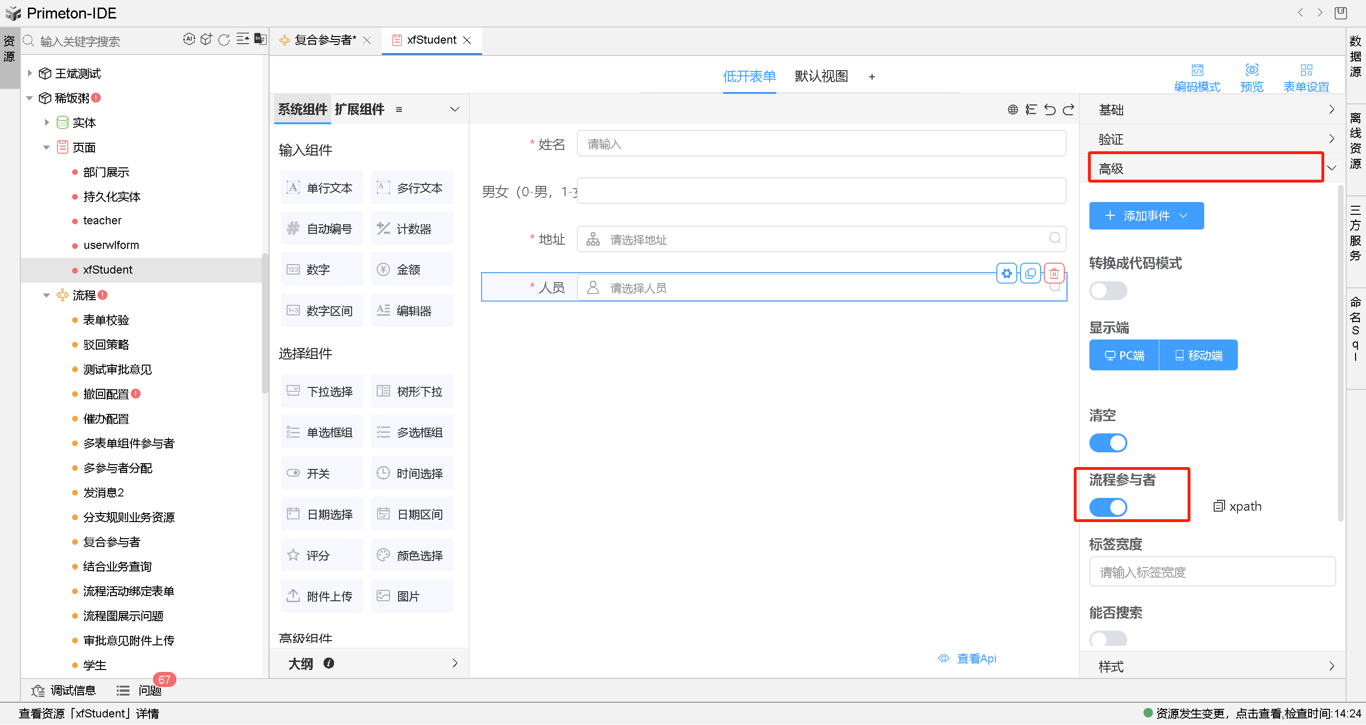This screenshot has width=1366, height=725.
Task: Click the 标签宽度 input field
Action: click(1212, 572)
